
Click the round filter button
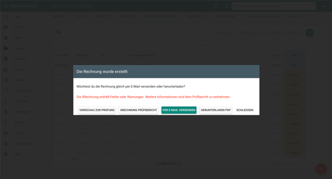pyautogui.click(x=309, y=33)
